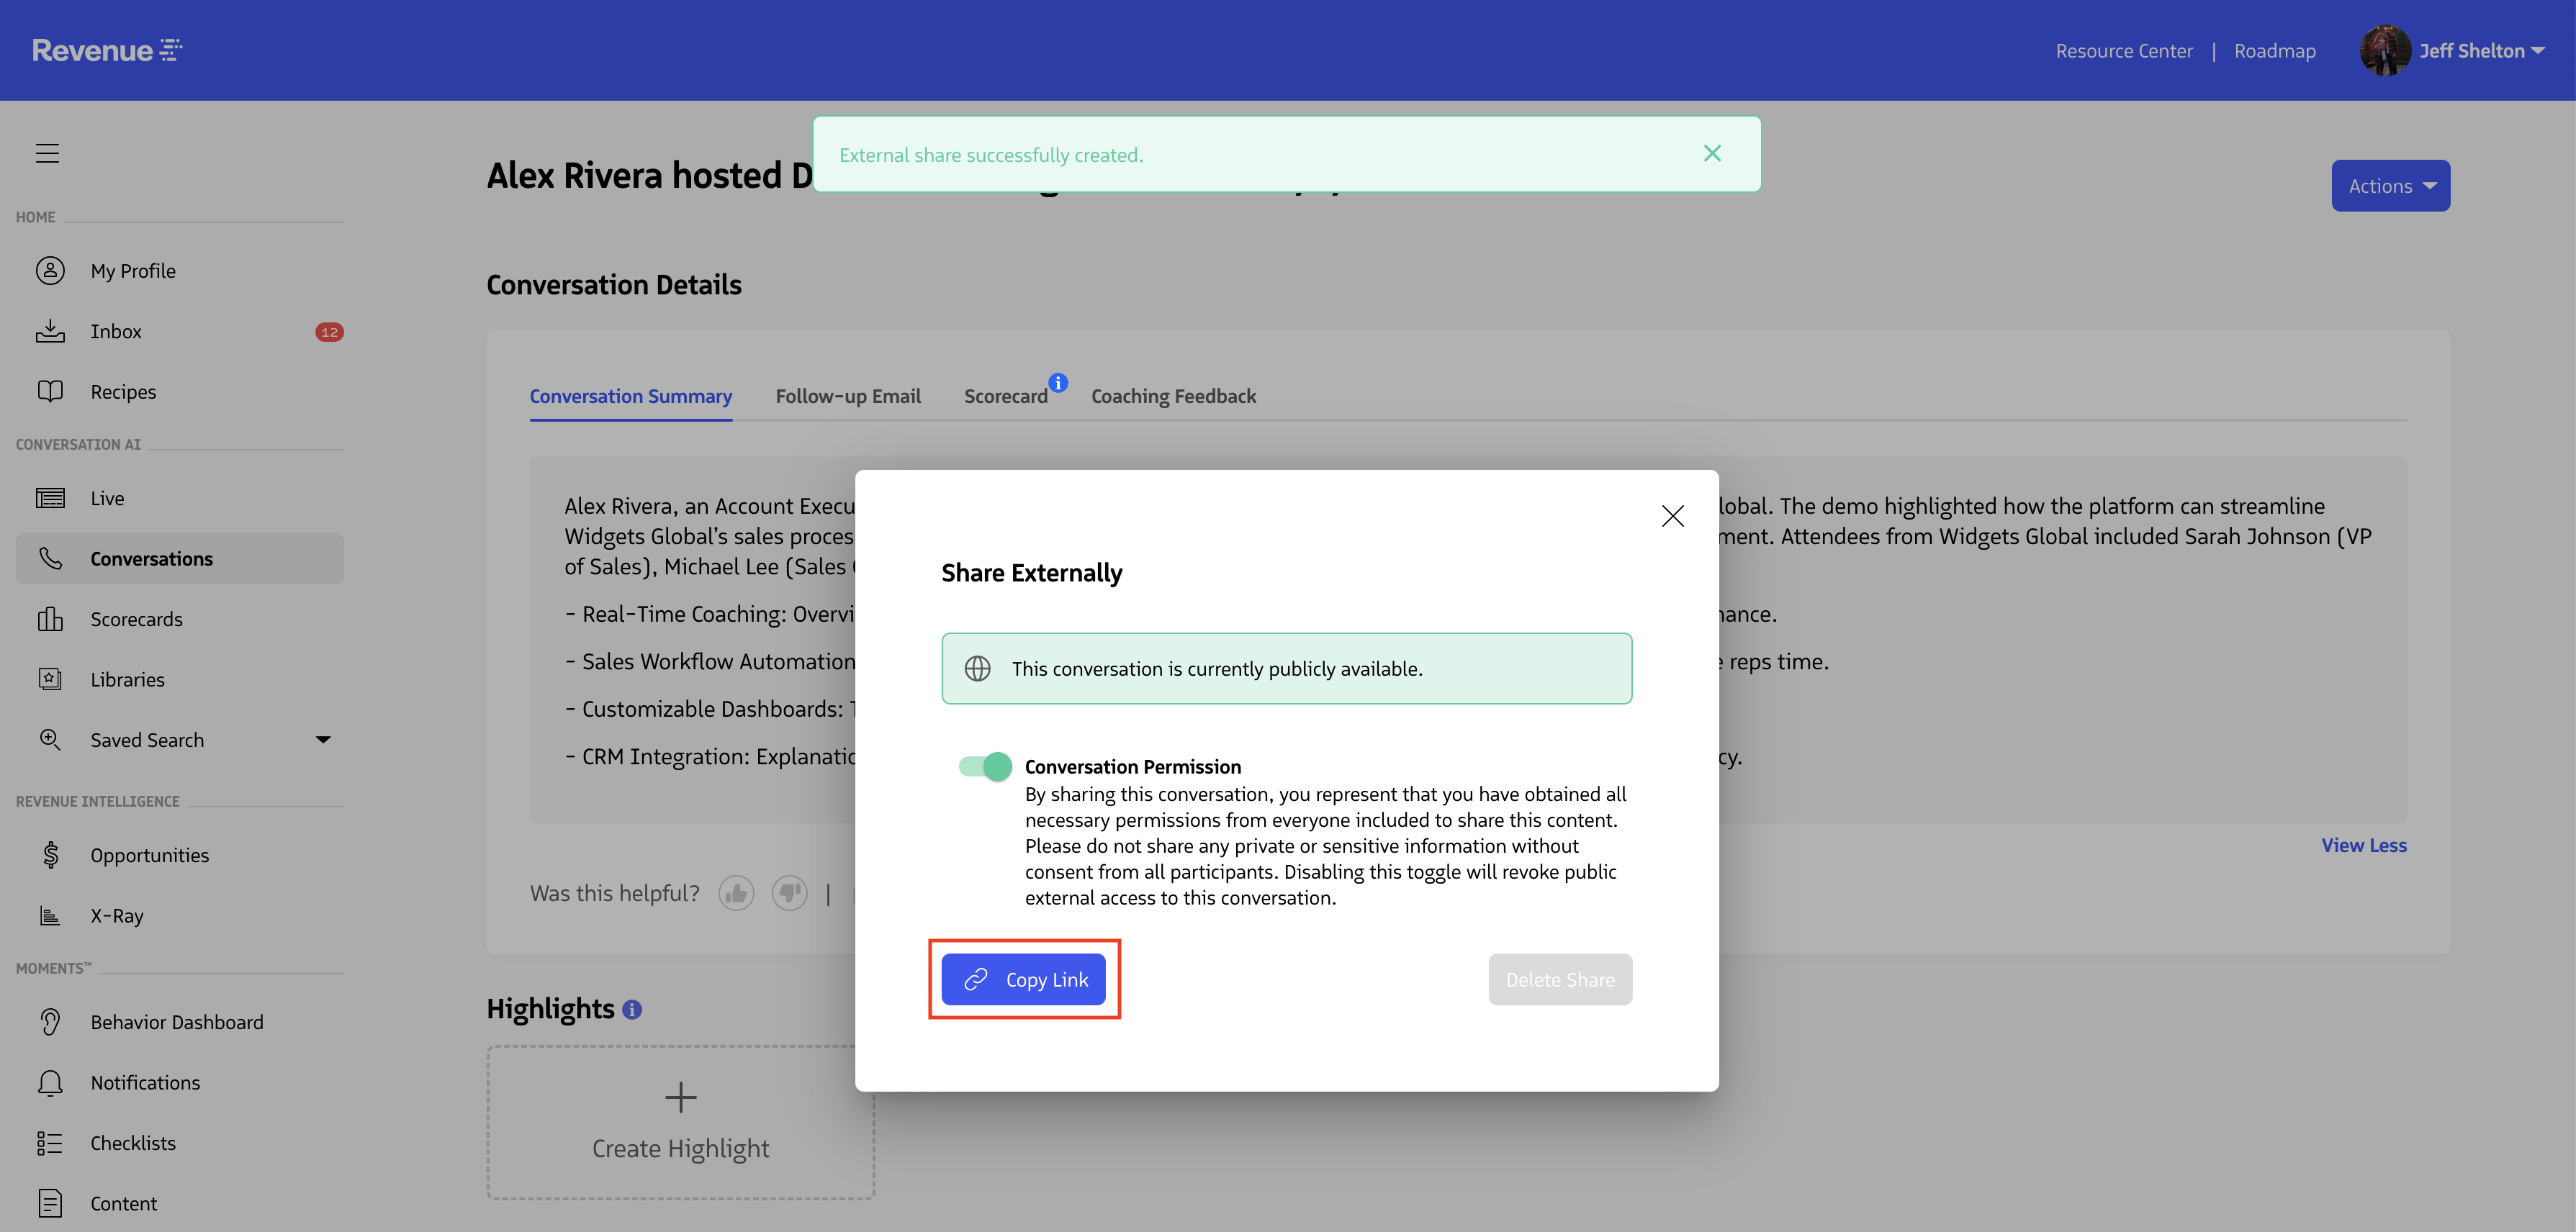Click the hamburger menu icon in sidebar

(x=47, y=153)
